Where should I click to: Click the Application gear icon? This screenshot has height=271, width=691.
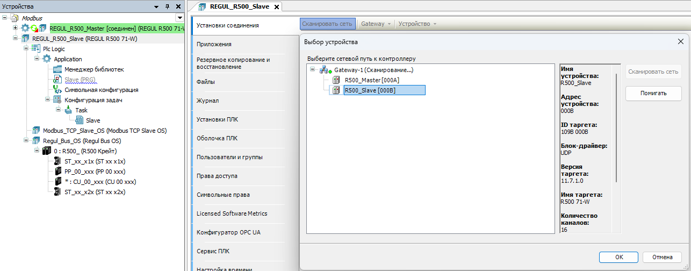47,59
